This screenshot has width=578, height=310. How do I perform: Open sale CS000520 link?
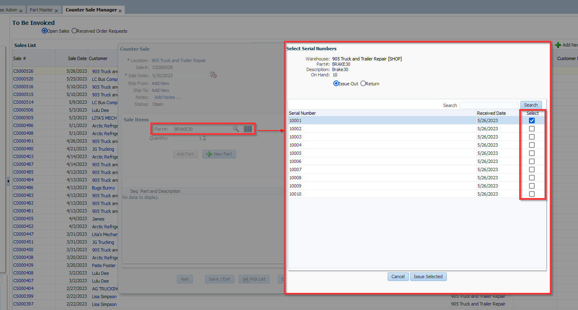(23, 79)
